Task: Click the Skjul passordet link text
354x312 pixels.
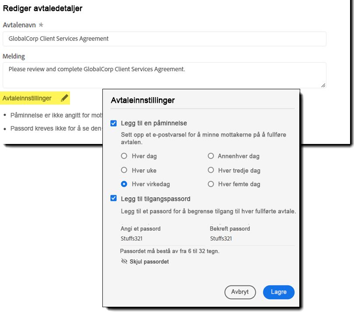Action: coord(149,262)
